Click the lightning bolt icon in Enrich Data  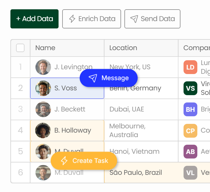coord(72,19)
